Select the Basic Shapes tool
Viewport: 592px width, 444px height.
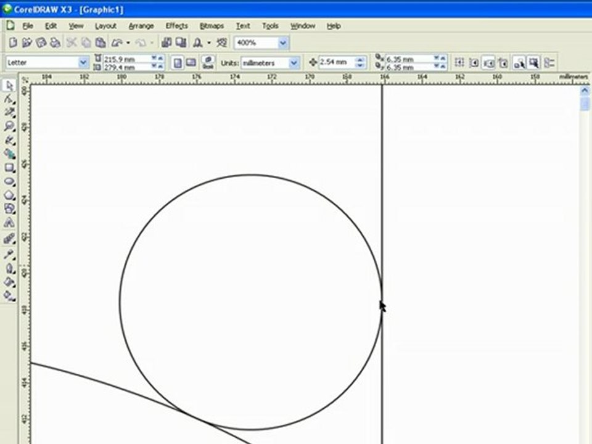[x=9, y=208]
